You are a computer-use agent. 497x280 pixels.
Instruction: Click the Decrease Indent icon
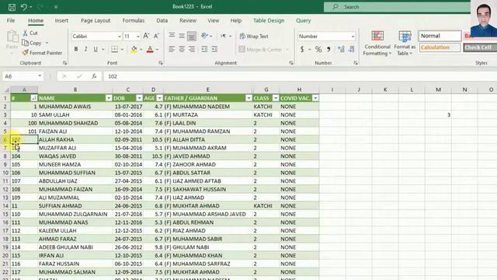point(204,49)
